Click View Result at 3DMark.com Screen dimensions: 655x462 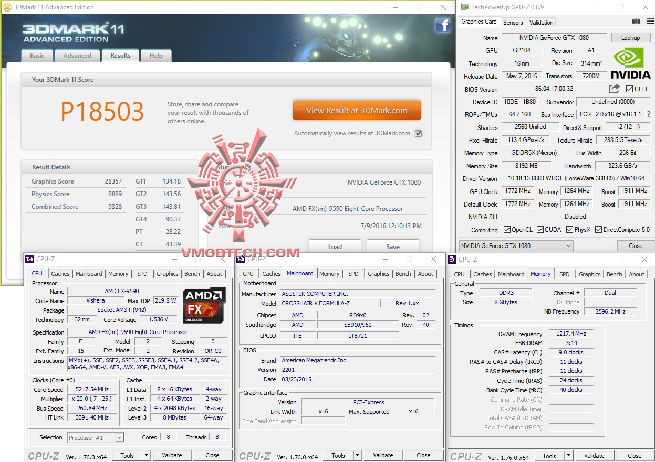coord(357,110)
